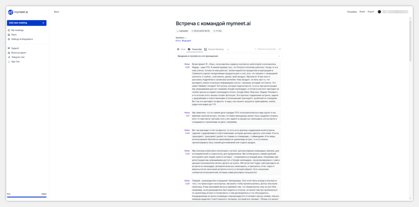Click the Uploaded status badge
This screenshot has width=419, height=207.
coord(182,31)
